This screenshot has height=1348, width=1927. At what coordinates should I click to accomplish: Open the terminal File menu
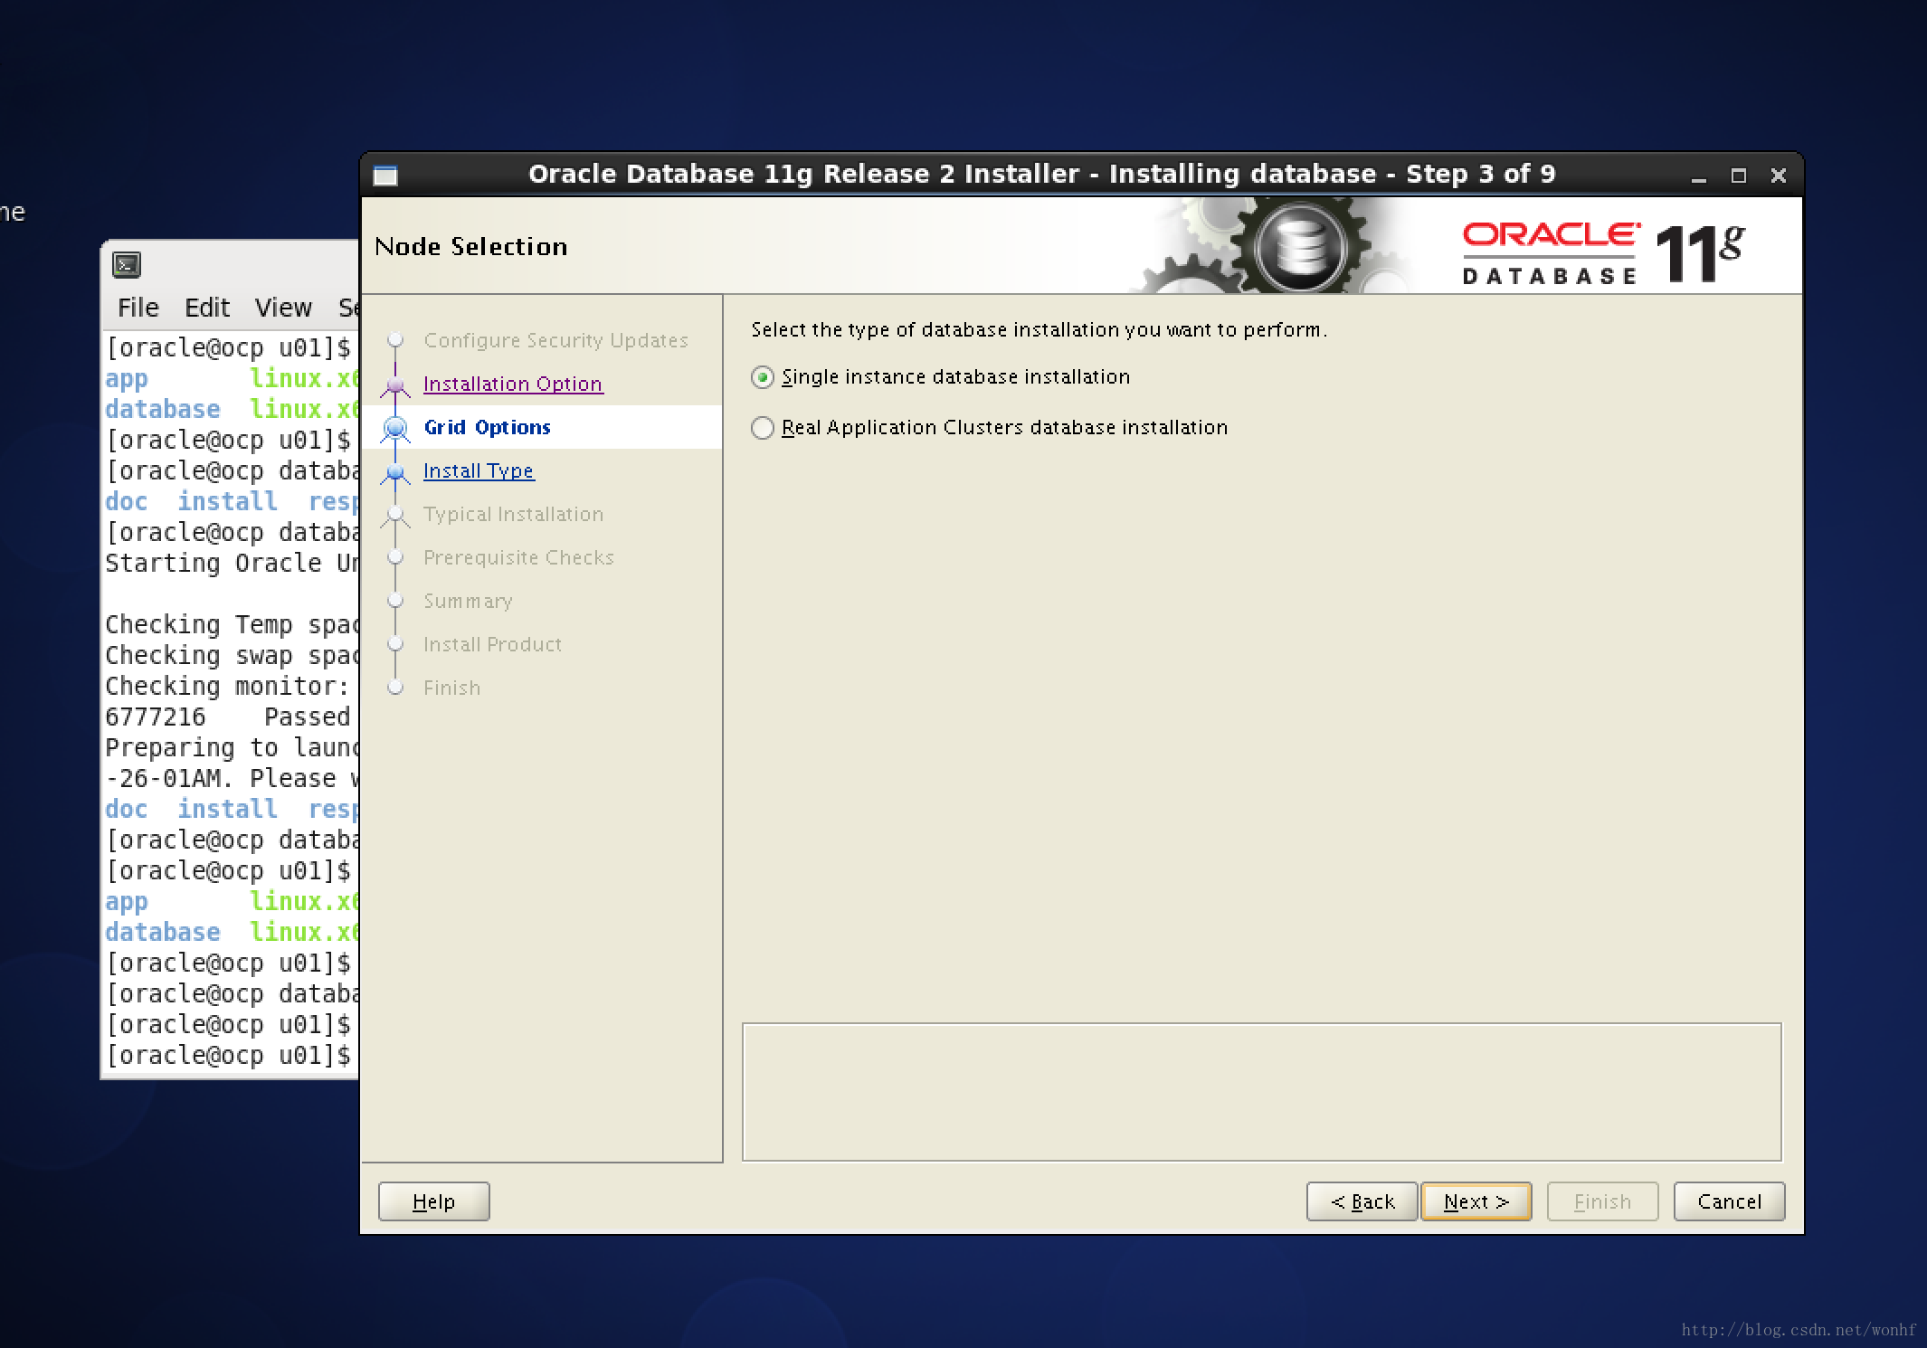pos(138,308)
